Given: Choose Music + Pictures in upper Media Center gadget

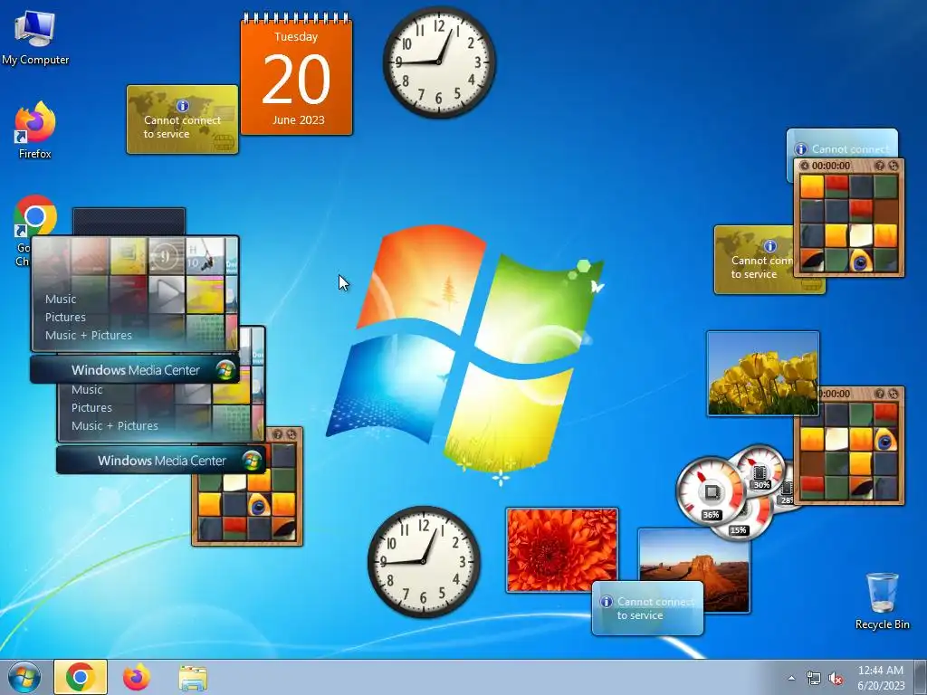Looking at the screenshot, I should tap(89, 335).
